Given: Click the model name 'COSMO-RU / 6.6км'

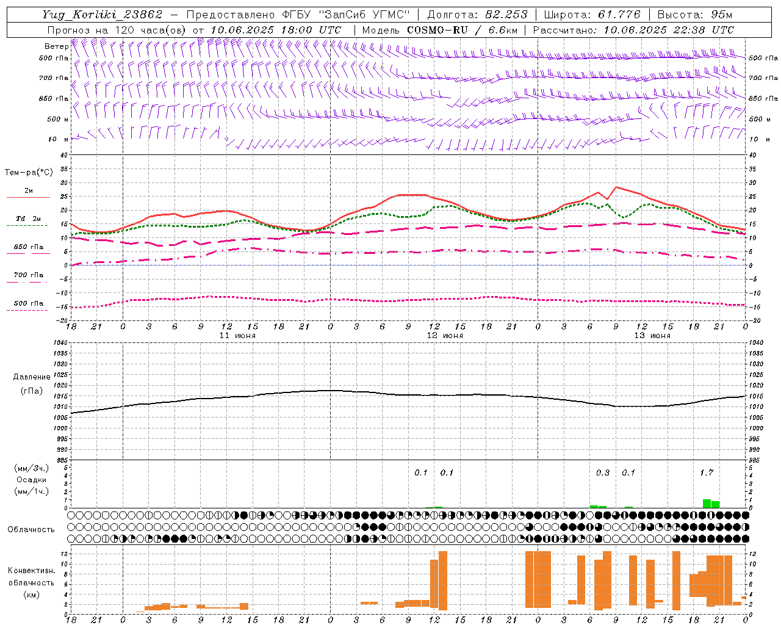Looking at the screenshot, I should click(x=462, y=30).
